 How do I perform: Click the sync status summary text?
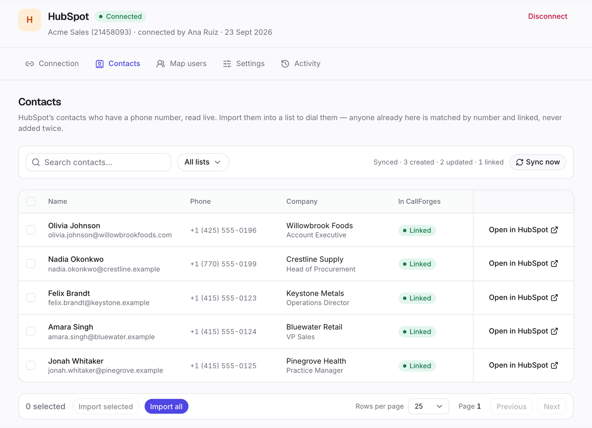[438, 162]
